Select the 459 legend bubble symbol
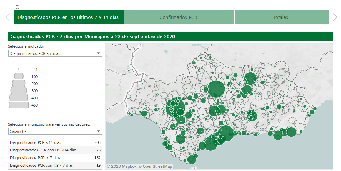The height and width of the screenshot is (171, 341). coord(19,105)
